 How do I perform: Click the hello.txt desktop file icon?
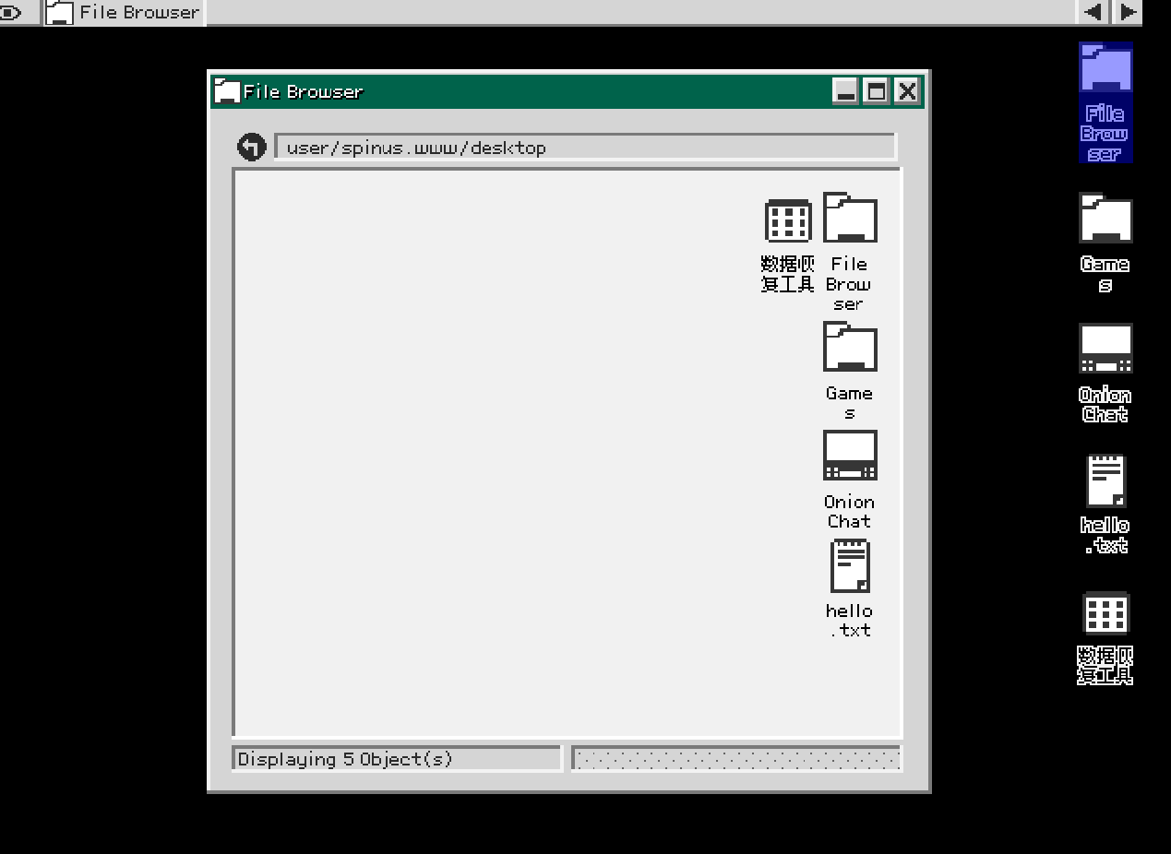[x=1105, y=480]
